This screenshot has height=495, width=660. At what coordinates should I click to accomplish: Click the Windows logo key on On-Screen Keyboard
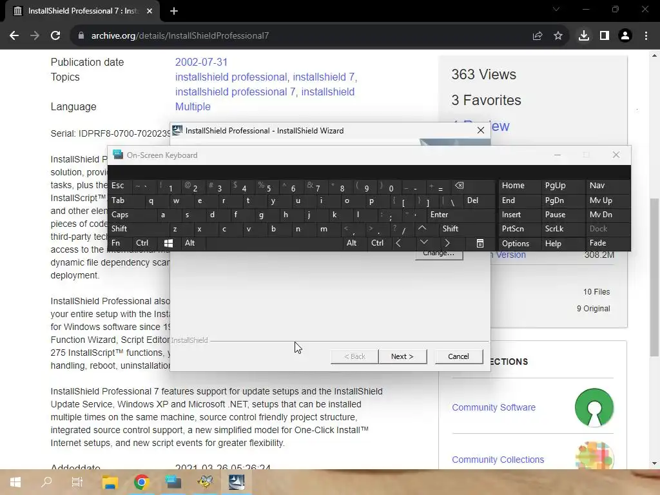[x=168, y=243]
